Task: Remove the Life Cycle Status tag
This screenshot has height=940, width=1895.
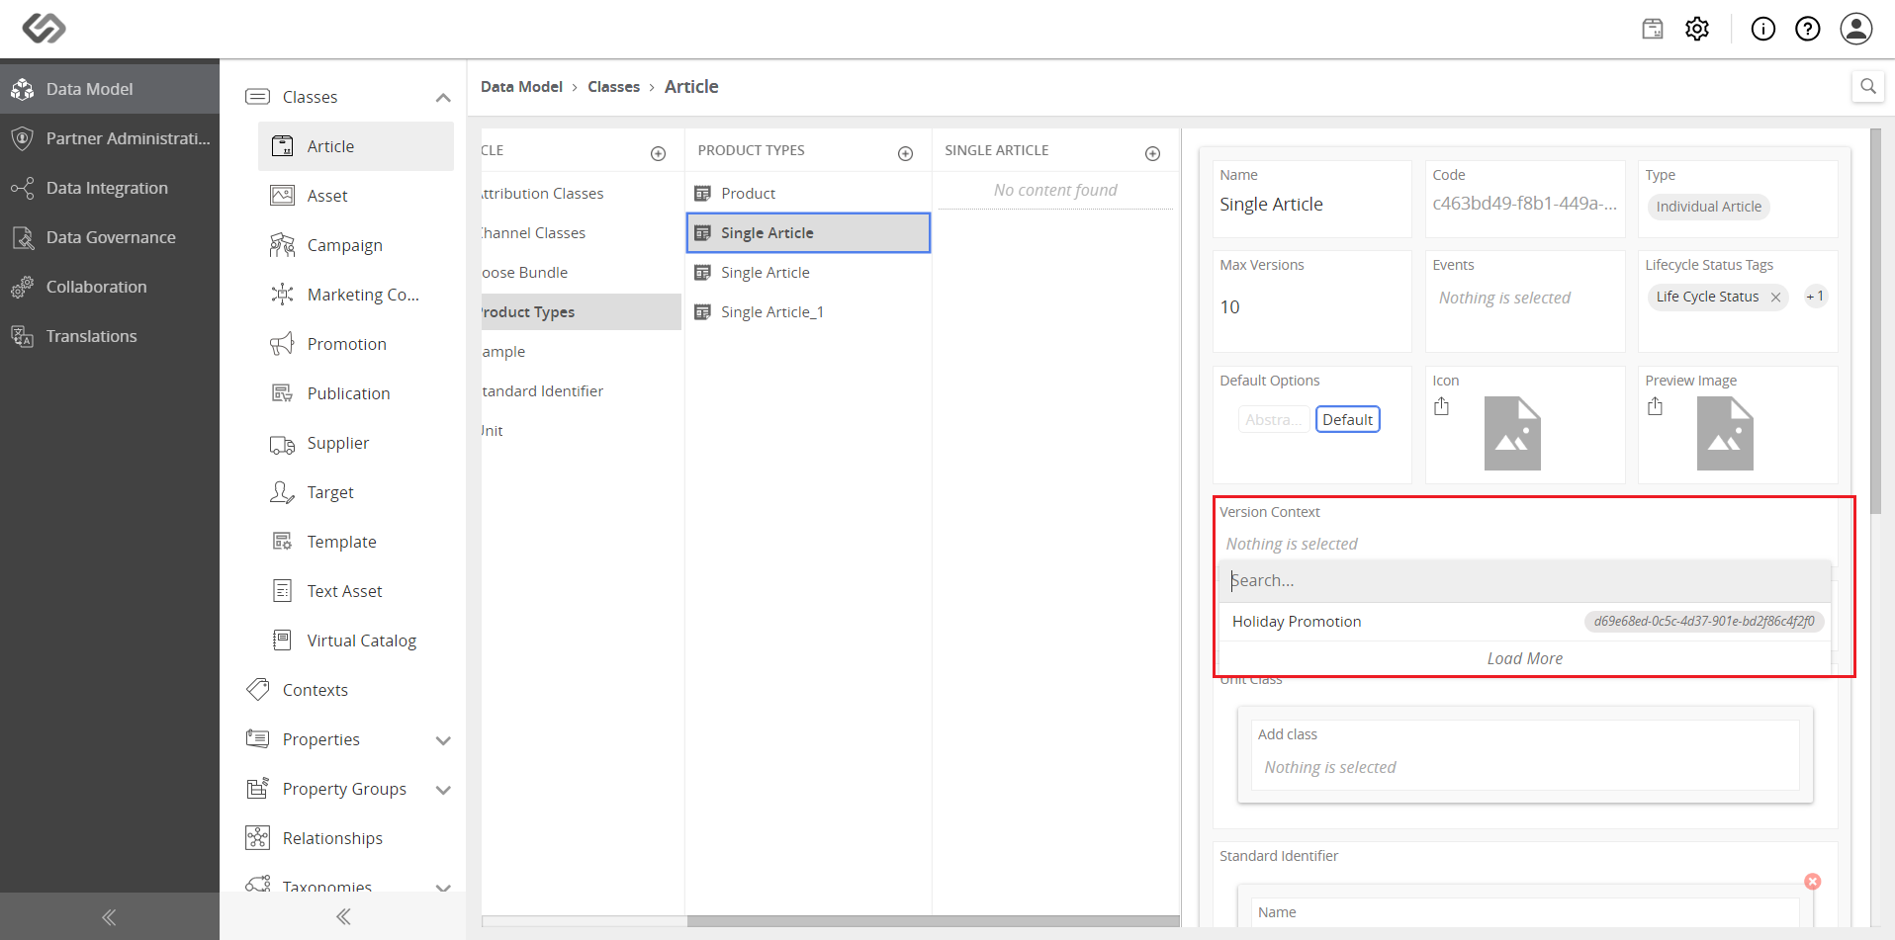Action: click(1775, 297)
